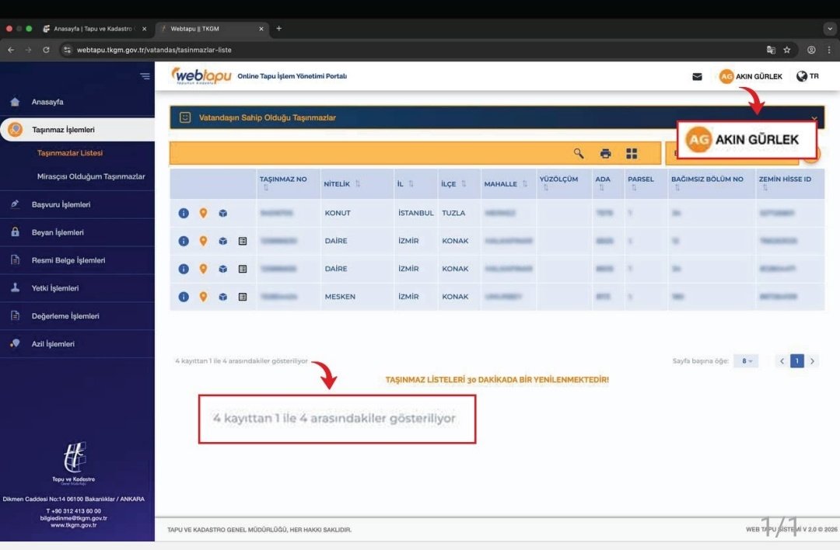The height and width of the screenshot is (550, 840).
Task: Sort by Bağımsız Bölüm No column
Action: pos(677,188)
